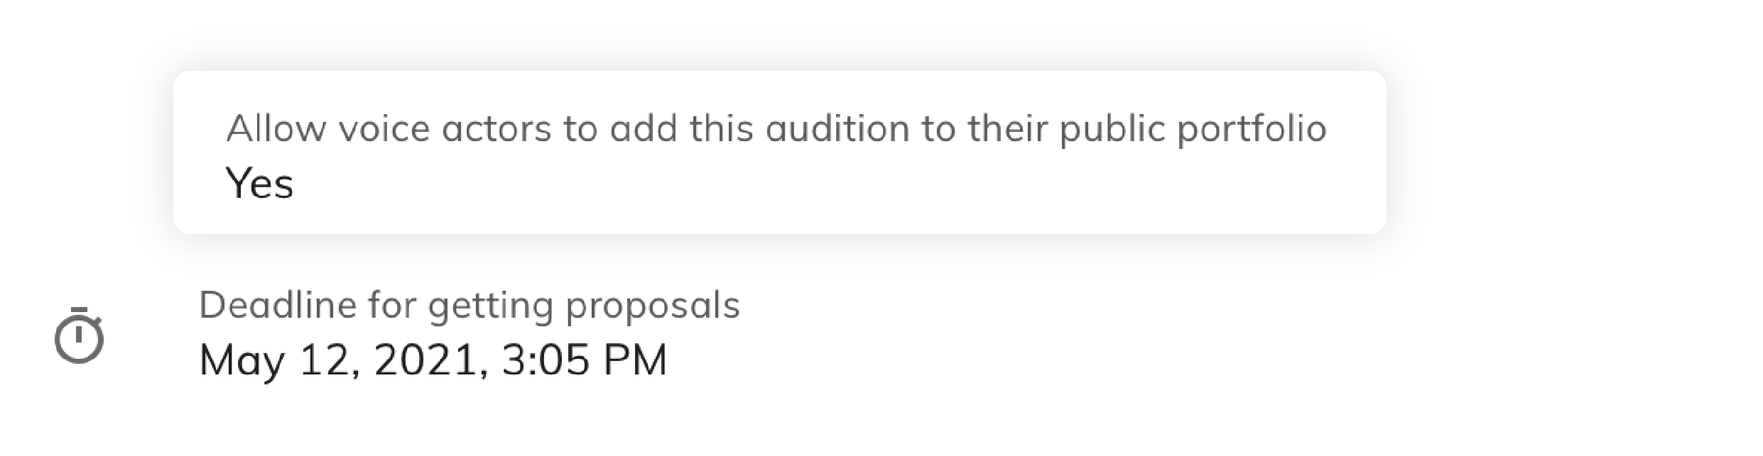Click the word "Deadline" in the label

click(278, 306)
